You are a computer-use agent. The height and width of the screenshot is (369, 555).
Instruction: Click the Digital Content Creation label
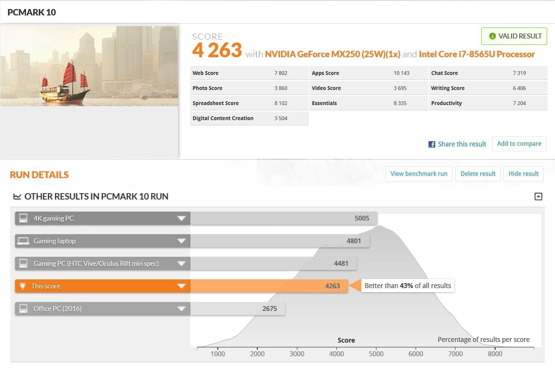pyautogui.click(x=223, y=118)
